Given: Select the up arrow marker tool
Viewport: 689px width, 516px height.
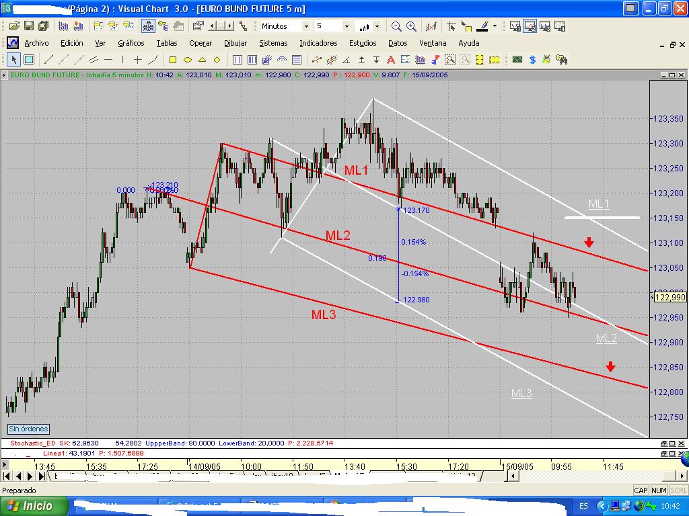Looking at the screenshot, I should click(x=361, y=59).
